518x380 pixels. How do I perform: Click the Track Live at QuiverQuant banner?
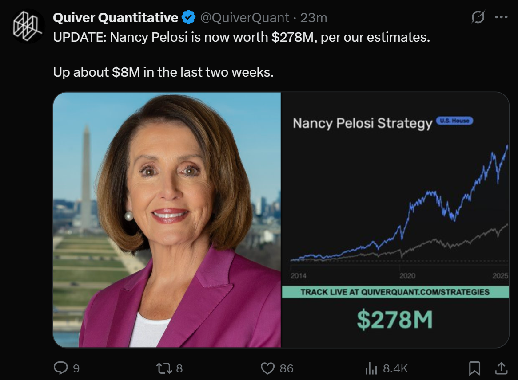(395, 292)
